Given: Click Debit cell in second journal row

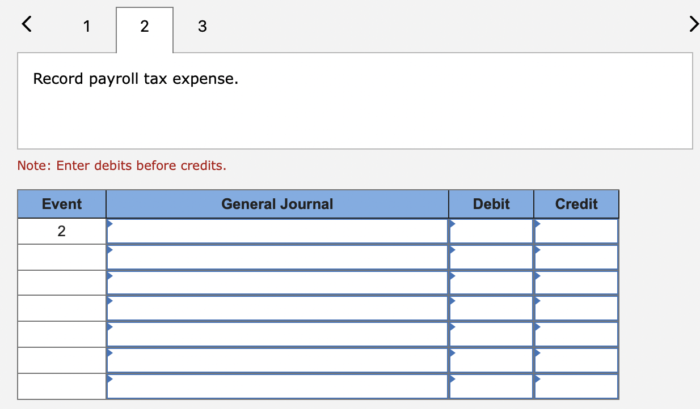Looking at the screenshot, I should coord(491,257).
